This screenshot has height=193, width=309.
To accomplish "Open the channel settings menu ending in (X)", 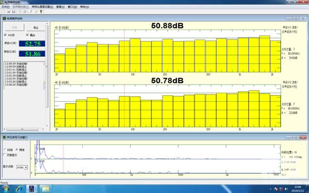I will (42, 7).
